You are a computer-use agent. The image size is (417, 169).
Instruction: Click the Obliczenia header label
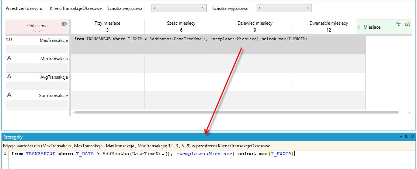[x=37, y=26]
